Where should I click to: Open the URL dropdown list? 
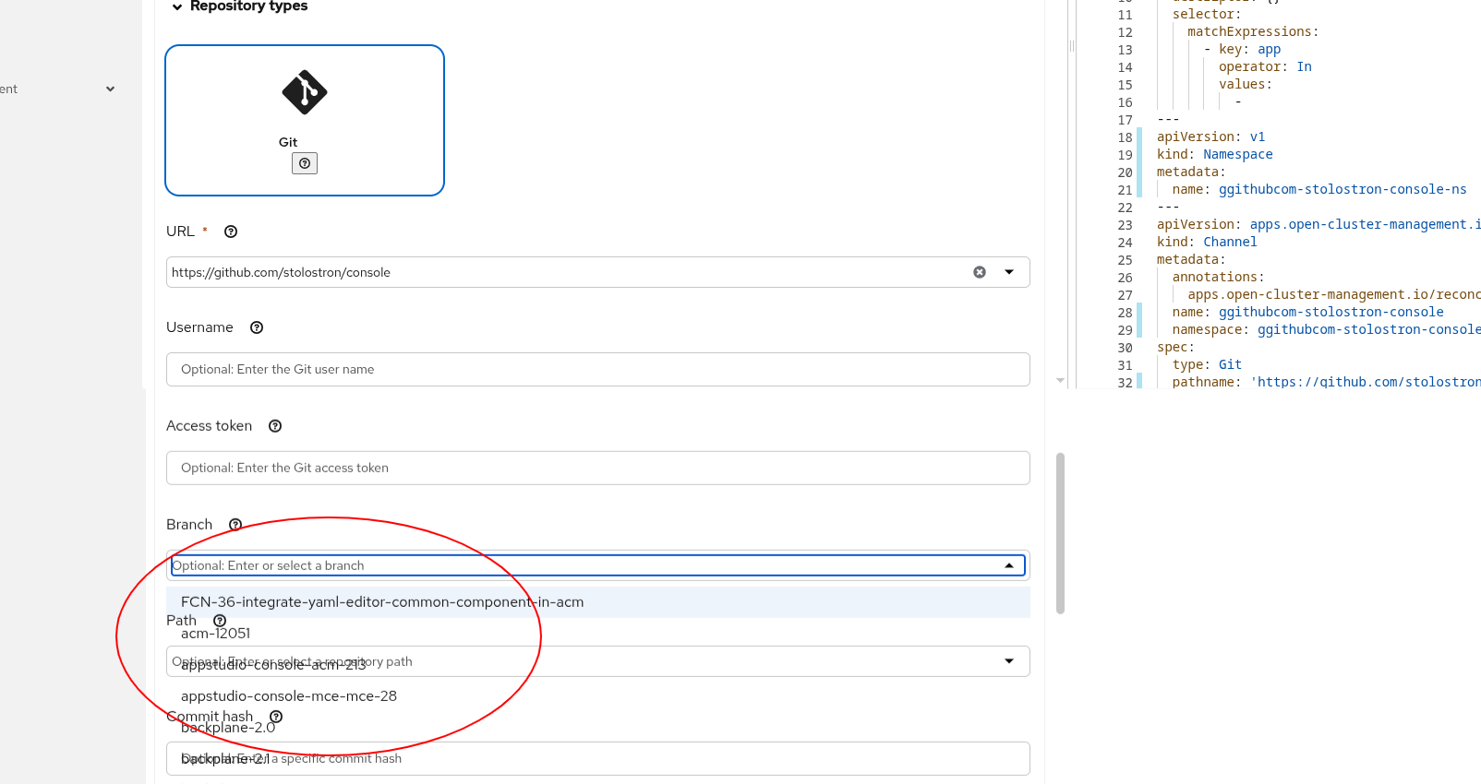click(x=1009, y=272)
